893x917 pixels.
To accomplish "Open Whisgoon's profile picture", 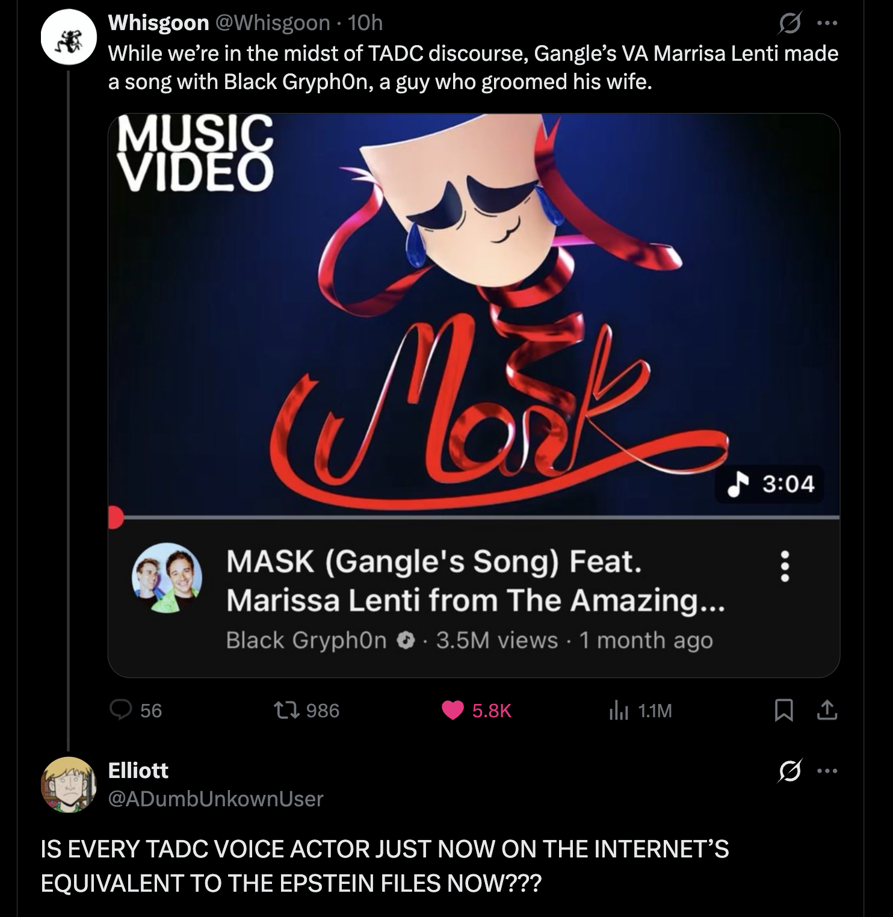I will point(69,37).
